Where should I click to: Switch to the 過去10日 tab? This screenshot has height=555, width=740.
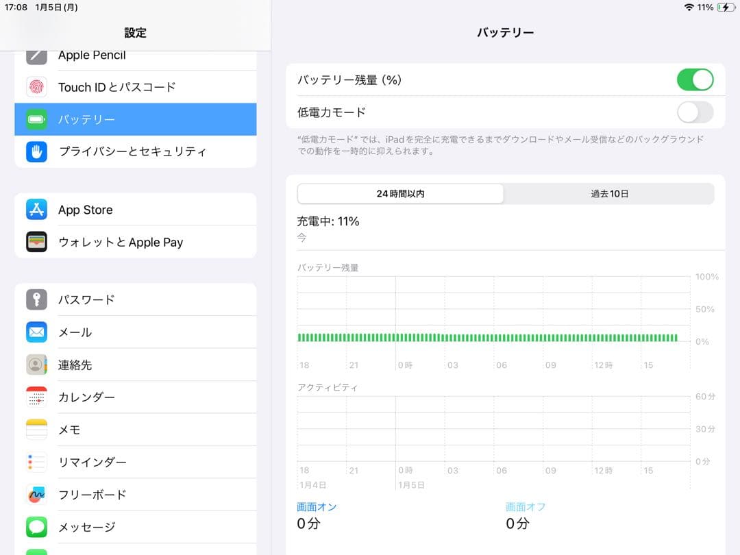[608, 194]
